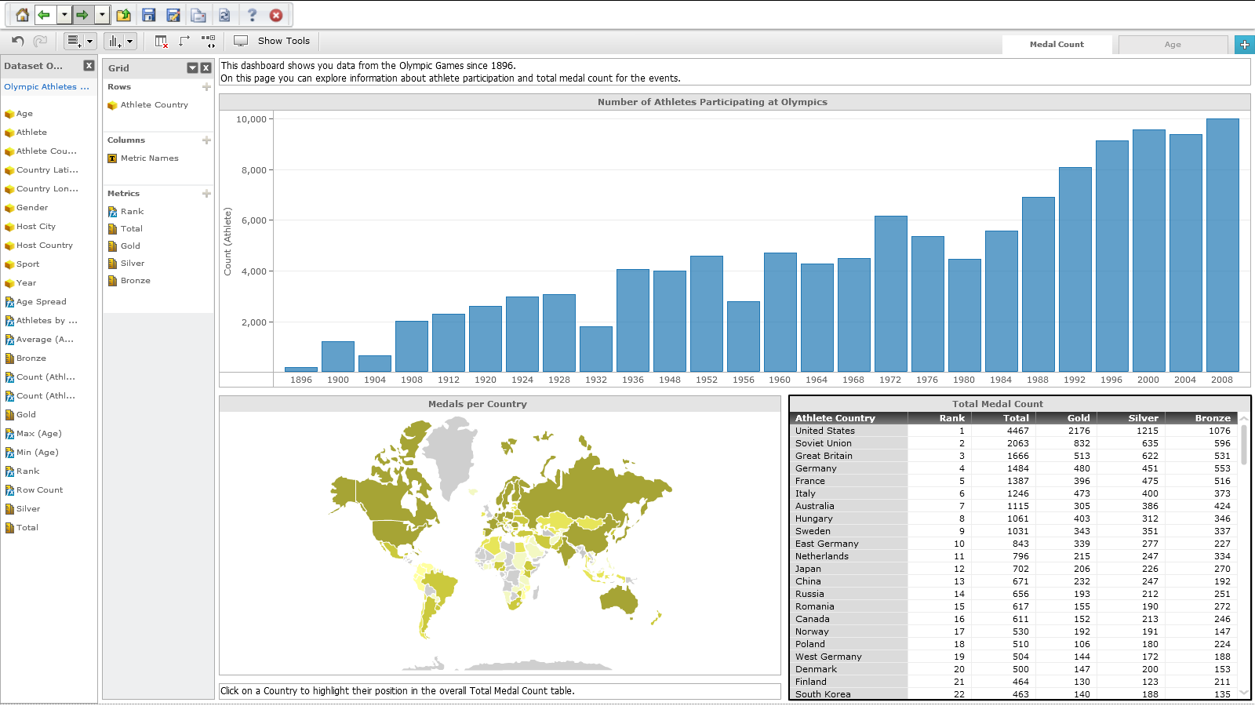Click the plus icon to add new tab
Image resolution: width=1255 pixels, height=706 pixels.
pyautogui.click(x=1244, y=45)
